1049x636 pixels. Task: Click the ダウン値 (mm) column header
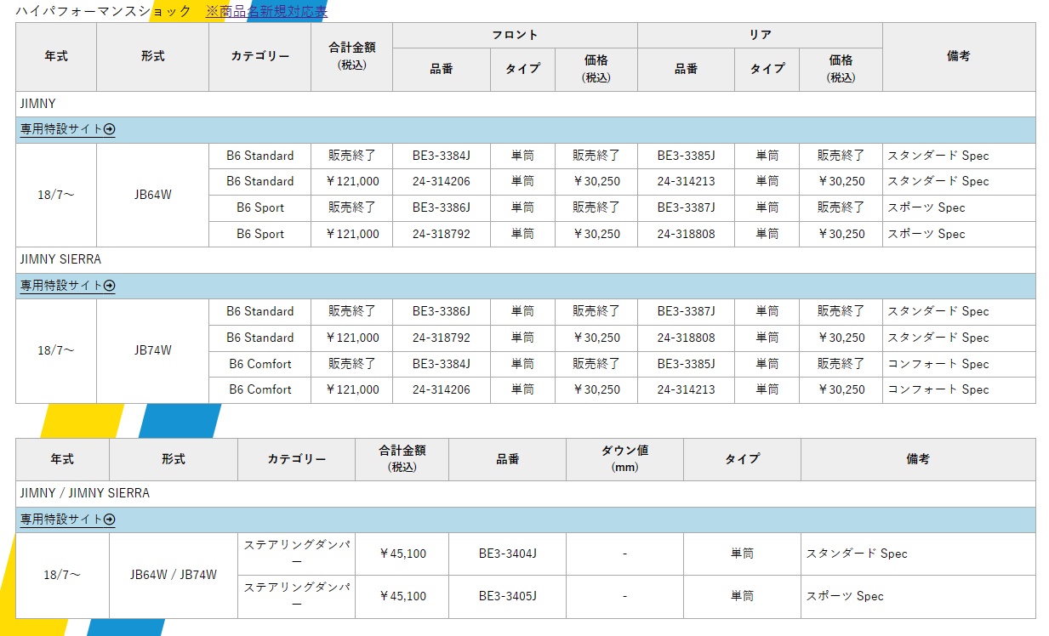625,459
